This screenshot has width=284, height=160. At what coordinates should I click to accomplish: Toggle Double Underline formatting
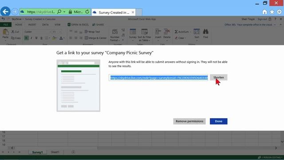pos(41,38)
